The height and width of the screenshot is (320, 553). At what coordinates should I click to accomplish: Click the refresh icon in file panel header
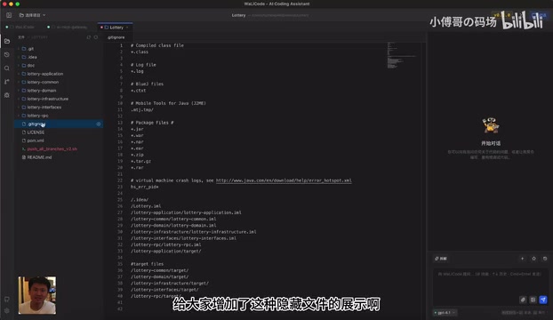pyautogui.click(x=96, y=37)
